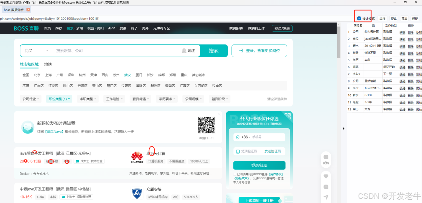Click the paper plane icon in side bar

tap(326, 197)
